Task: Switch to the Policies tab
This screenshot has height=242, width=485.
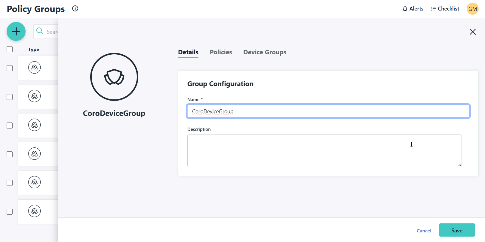Action: (221, 52)
